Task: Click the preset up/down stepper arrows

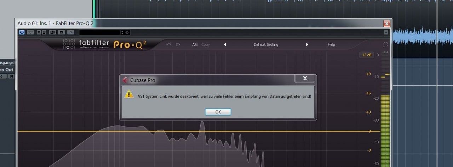Action: pyautogui.click(x=122, y=32)
